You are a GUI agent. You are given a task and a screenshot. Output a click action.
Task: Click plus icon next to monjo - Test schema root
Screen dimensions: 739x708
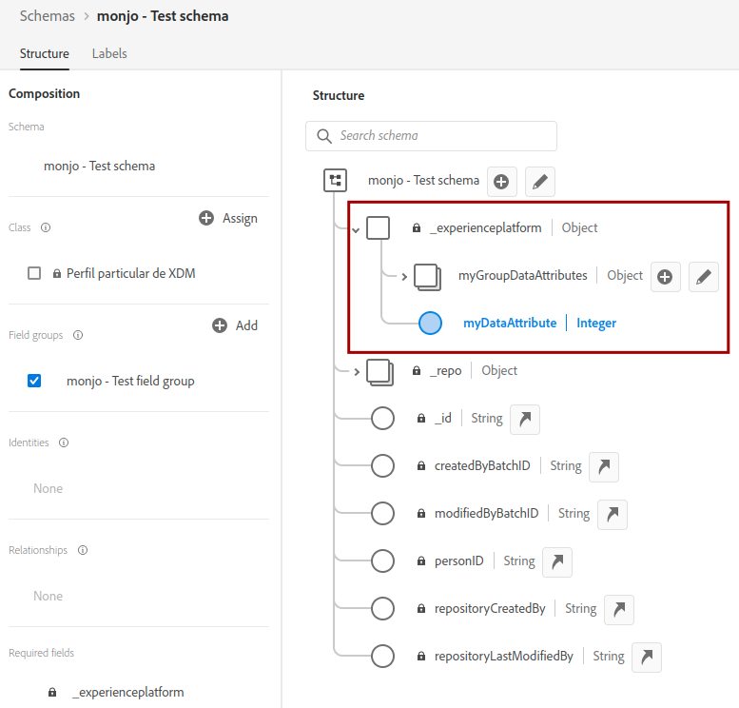[x=501, y=182]
